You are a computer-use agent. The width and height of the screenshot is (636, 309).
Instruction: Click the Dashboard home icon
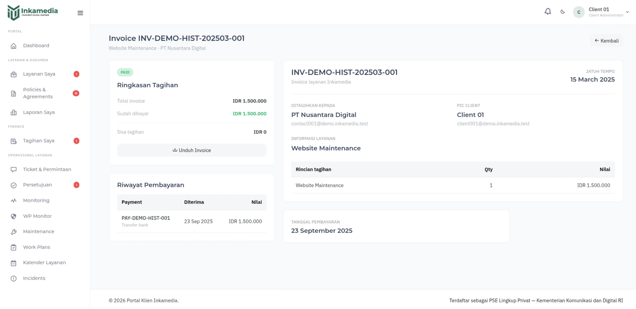tap(13, 46)
